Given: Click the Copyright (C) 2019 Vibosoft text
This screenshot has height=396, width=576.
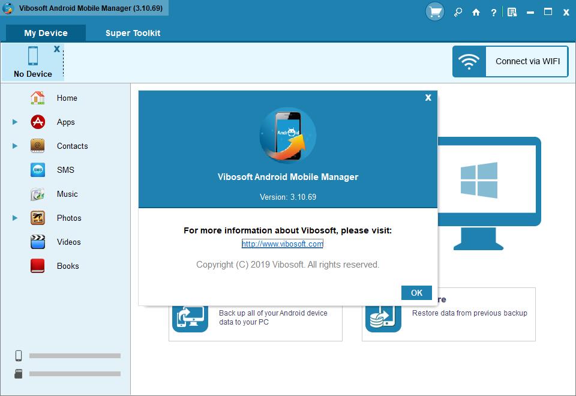Looking at the screenshot, I should pos(287,265).
